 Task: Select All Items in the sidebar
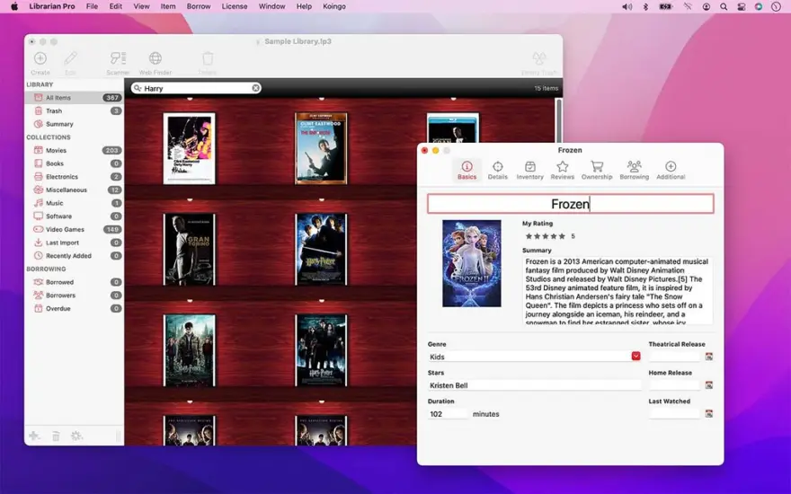74,97
